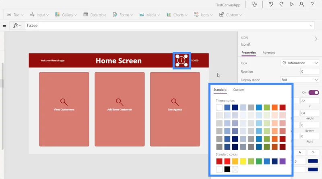Toggle the Visible On switch
Screen dimensions: 322x179
[314, 93]
